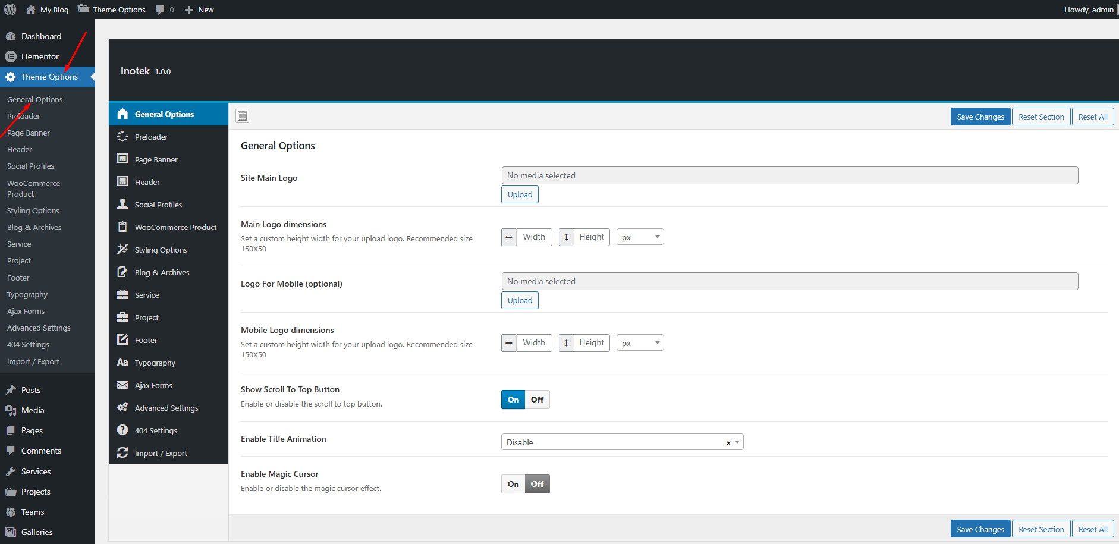The height and width of the screenshot is (544, 1119).
Task: Open the Main Logo dimensions px unit dropdown
Action: [640, 237]
